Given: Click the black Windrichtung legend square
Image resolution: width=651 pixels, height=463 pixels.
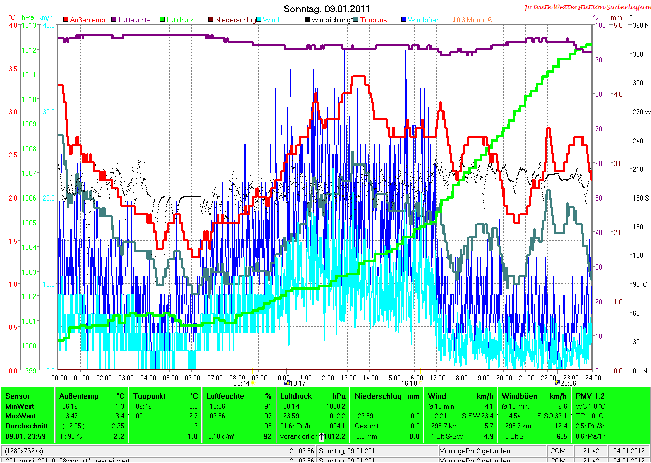Looking at the screenshot, I should 307,20.
